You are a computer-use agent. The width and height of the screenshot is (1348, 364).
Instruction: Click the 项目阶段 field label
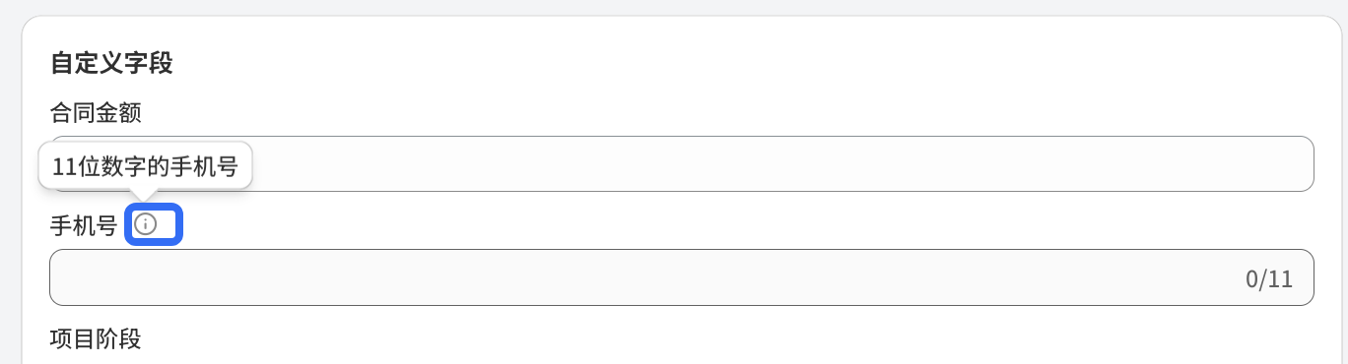(96, 339)
